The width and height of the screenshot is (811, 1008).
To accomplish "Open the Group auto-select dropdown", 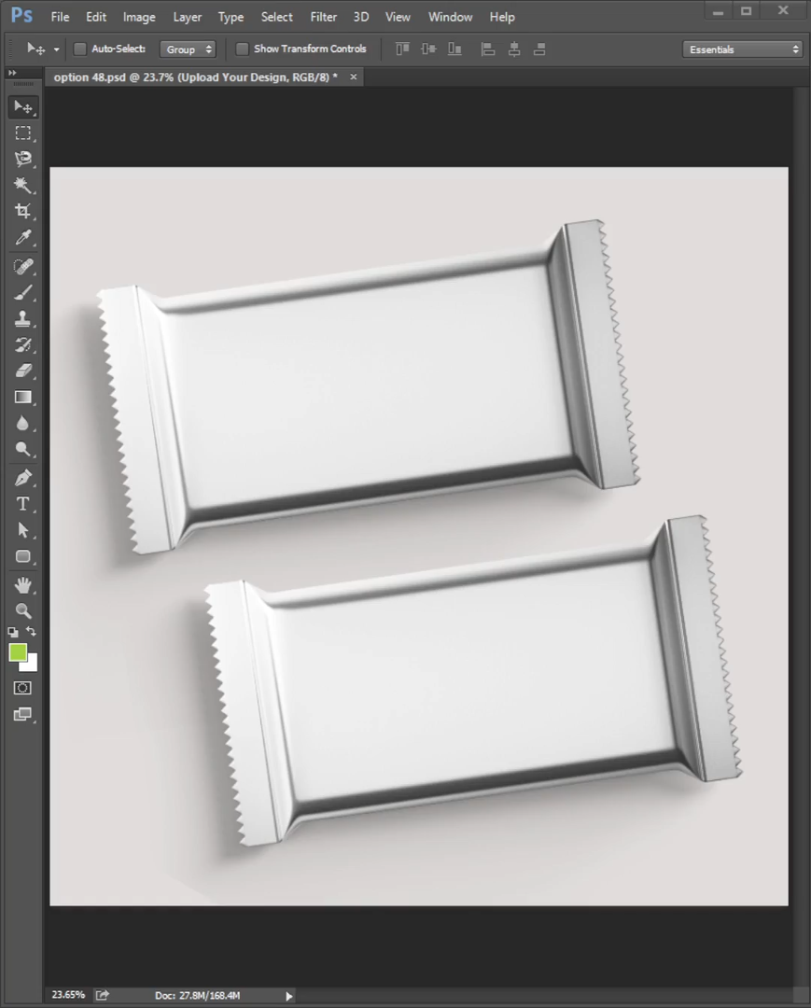I will coord(188,49).
